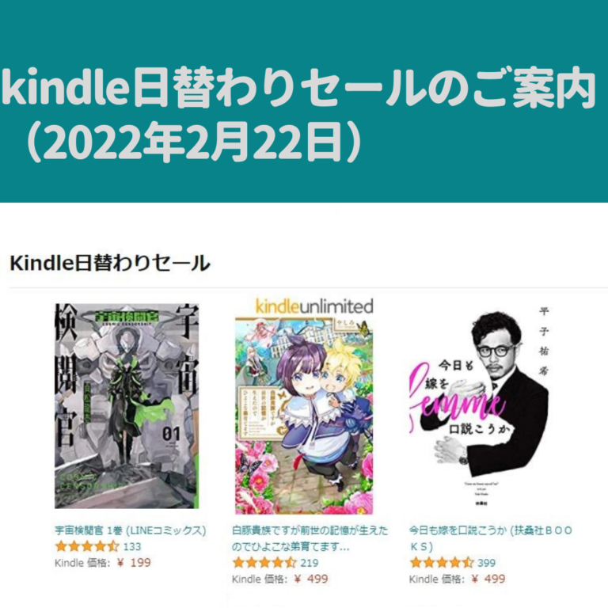Screen dimensions: 608x608
Task: Click the ¥499 price under 白豚貴族
Action: pyautogui.click(x=311, y=579)
